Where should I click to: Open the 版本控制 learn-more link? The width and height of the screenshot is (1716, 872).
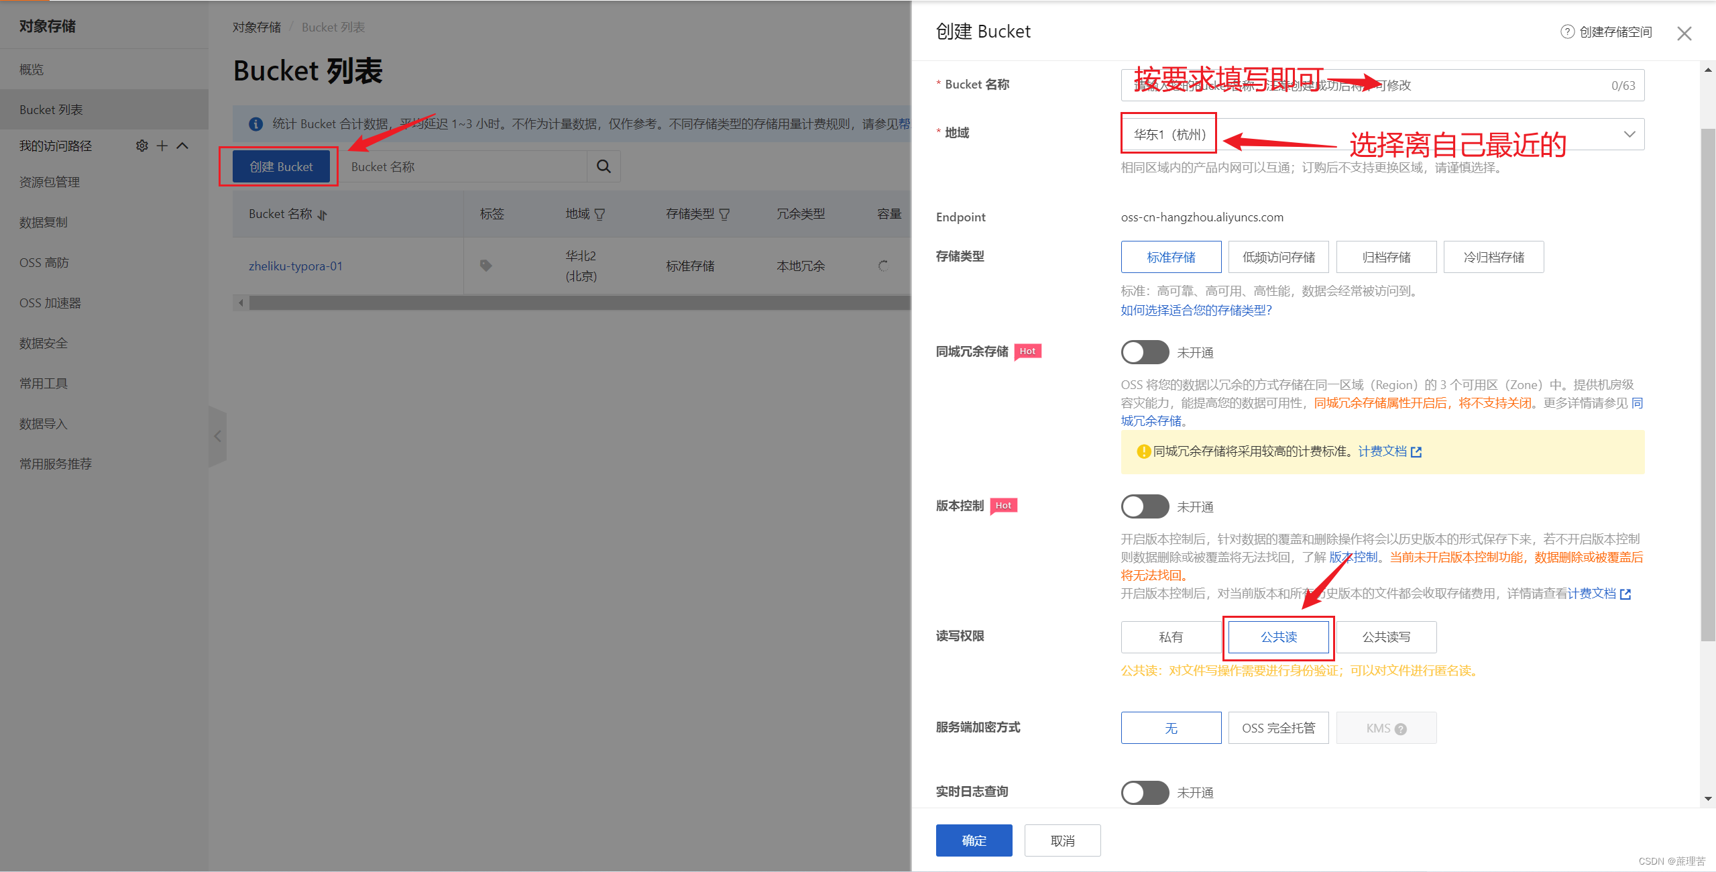[x=1353, y=557]
